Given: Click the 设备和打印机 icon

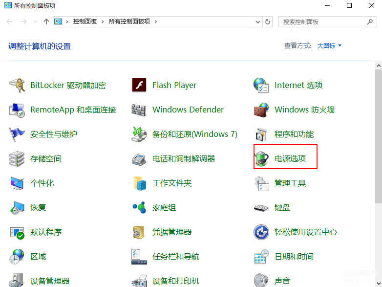Looking at the screenshot, I should click(139, 281).
